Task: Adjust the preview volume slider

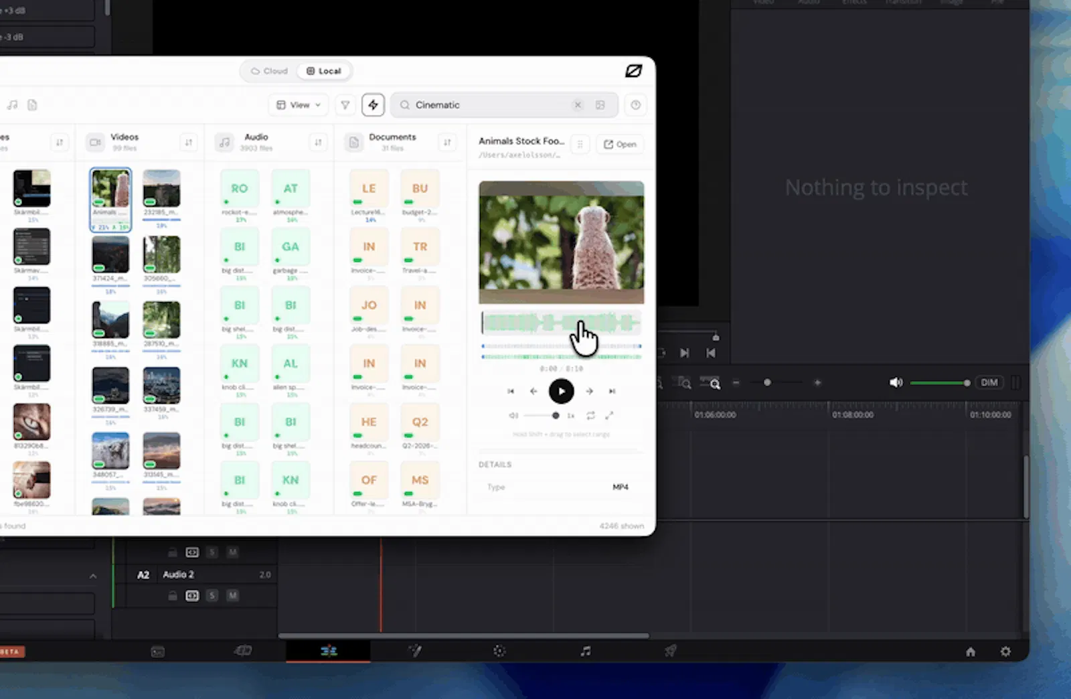Action: click(541, 416)
